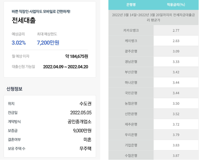Click the 3.50 rate cell
This screenshot has height=160, width=199.
click(x=176, y=104)
